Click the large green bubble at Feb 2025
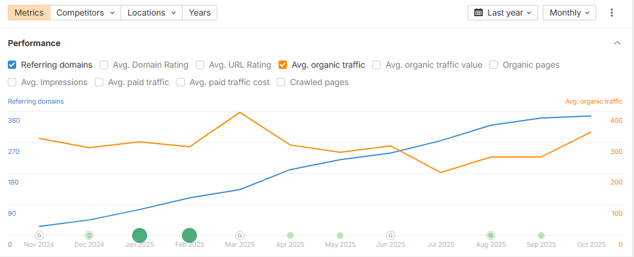634x257 pixels. [190, 236]
